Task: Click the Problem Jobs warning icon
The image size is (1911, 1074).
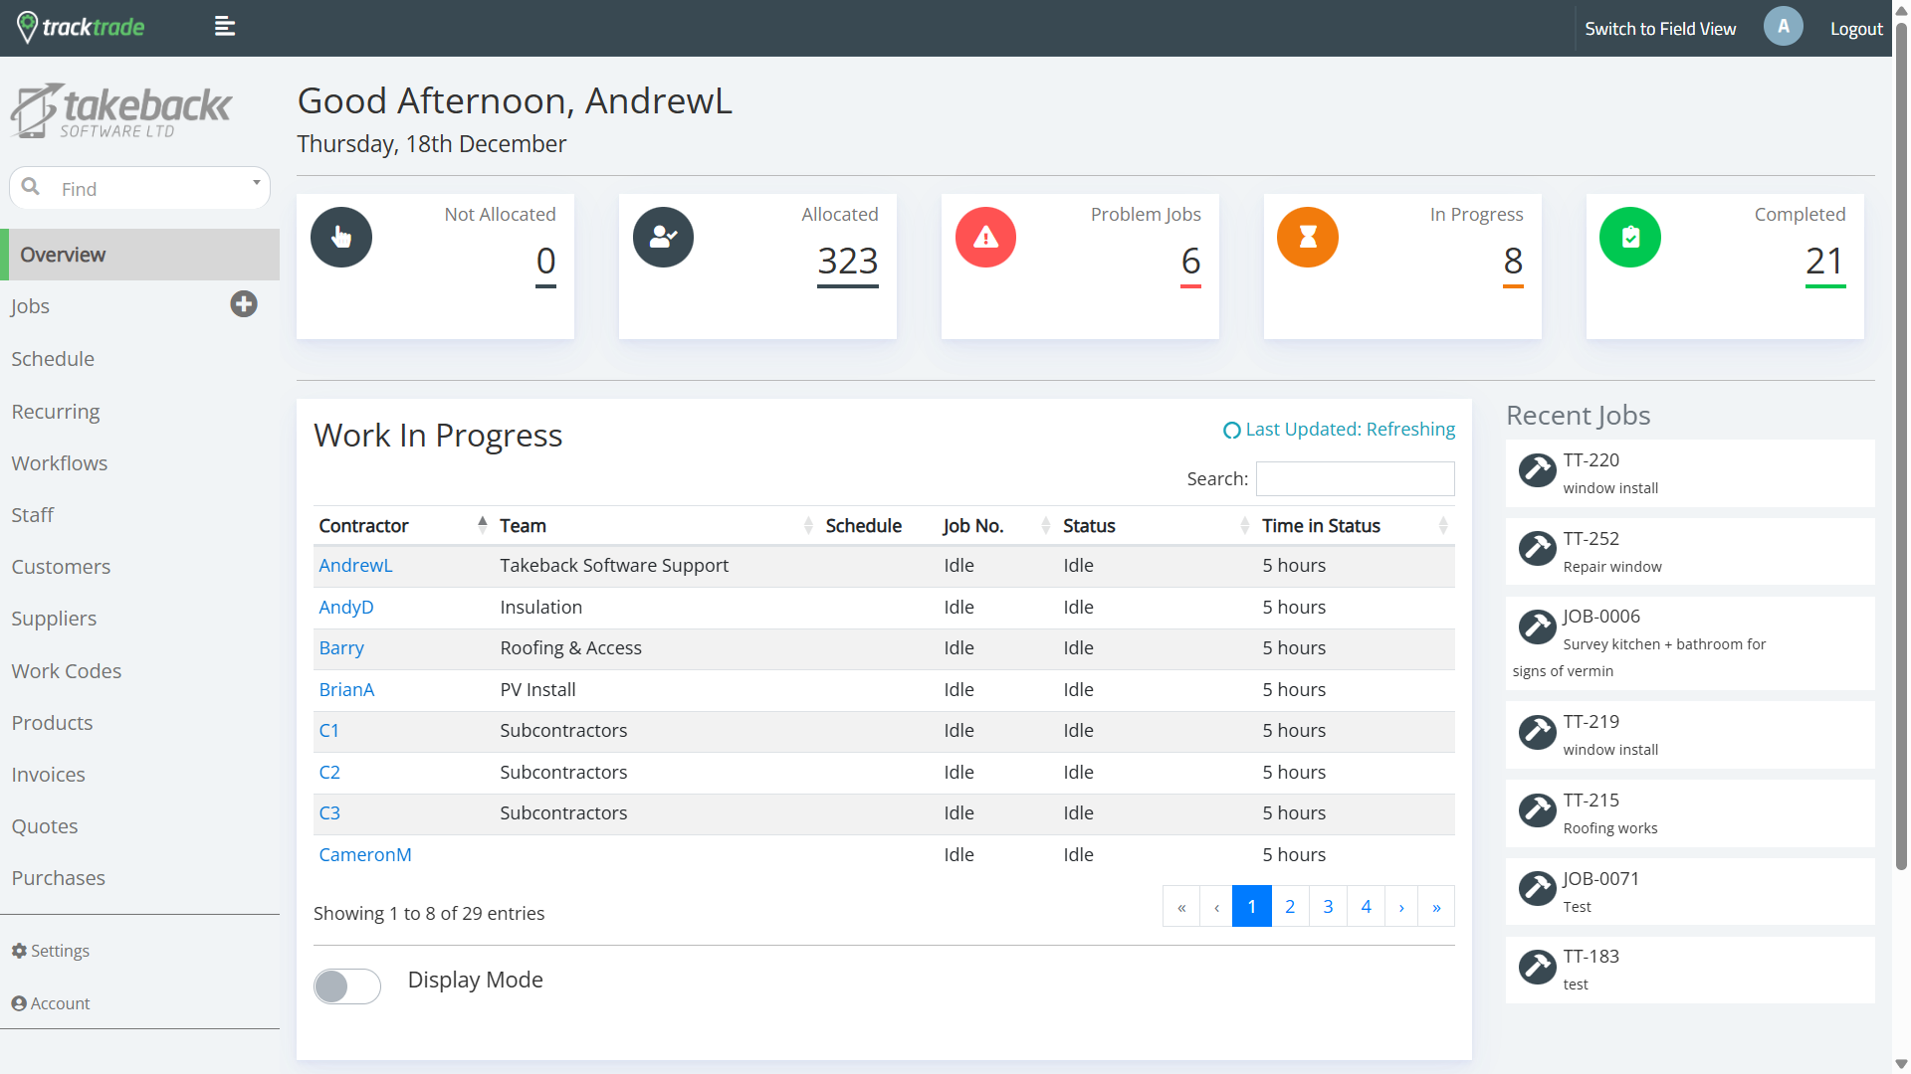Action: 985,238
